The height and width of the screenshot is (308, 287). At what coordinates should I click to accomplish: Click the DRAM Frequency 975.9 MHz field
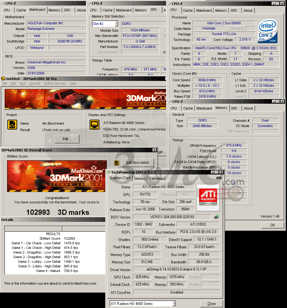(234, 145)
